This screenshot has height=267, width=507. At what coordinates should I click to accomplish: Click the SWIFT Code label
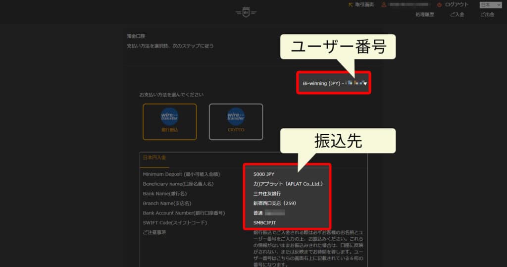[x=175, y=222]
